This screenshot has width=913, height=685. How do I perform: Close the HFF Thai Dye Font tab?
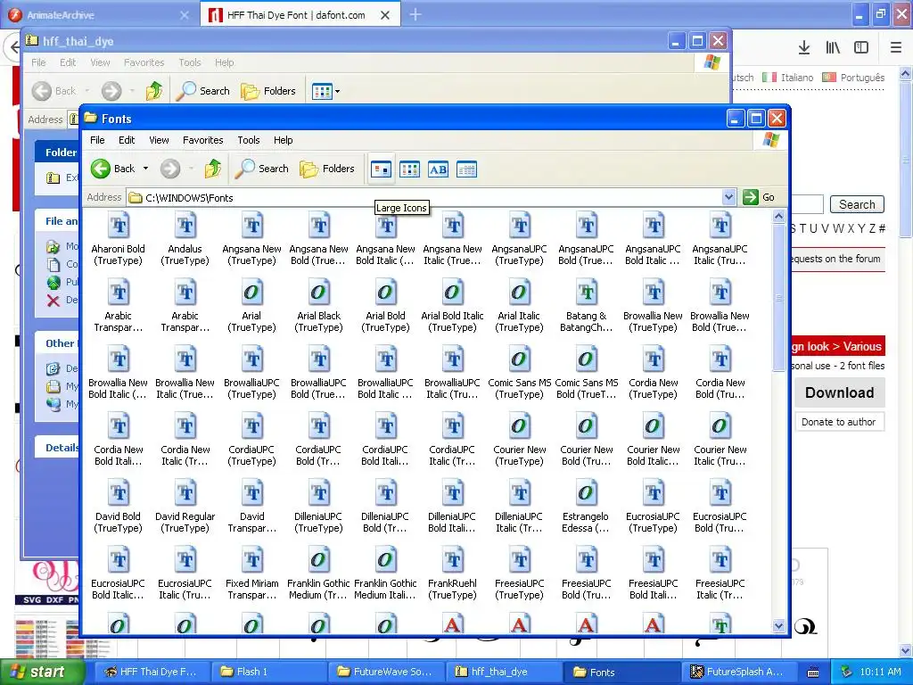click(x=385, y=15)
